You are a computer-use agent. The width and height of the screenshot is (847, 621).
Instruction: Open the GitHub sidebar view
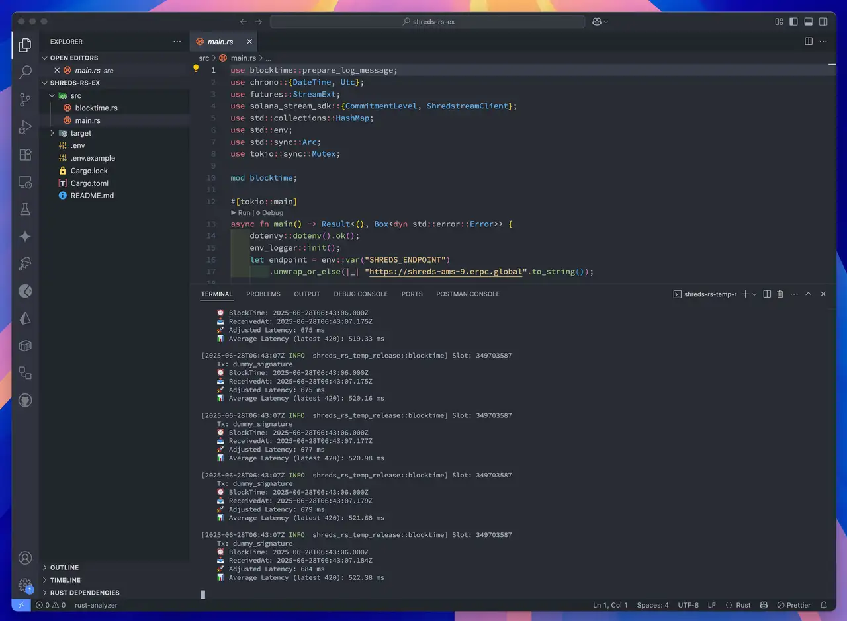tap(25, 400)
